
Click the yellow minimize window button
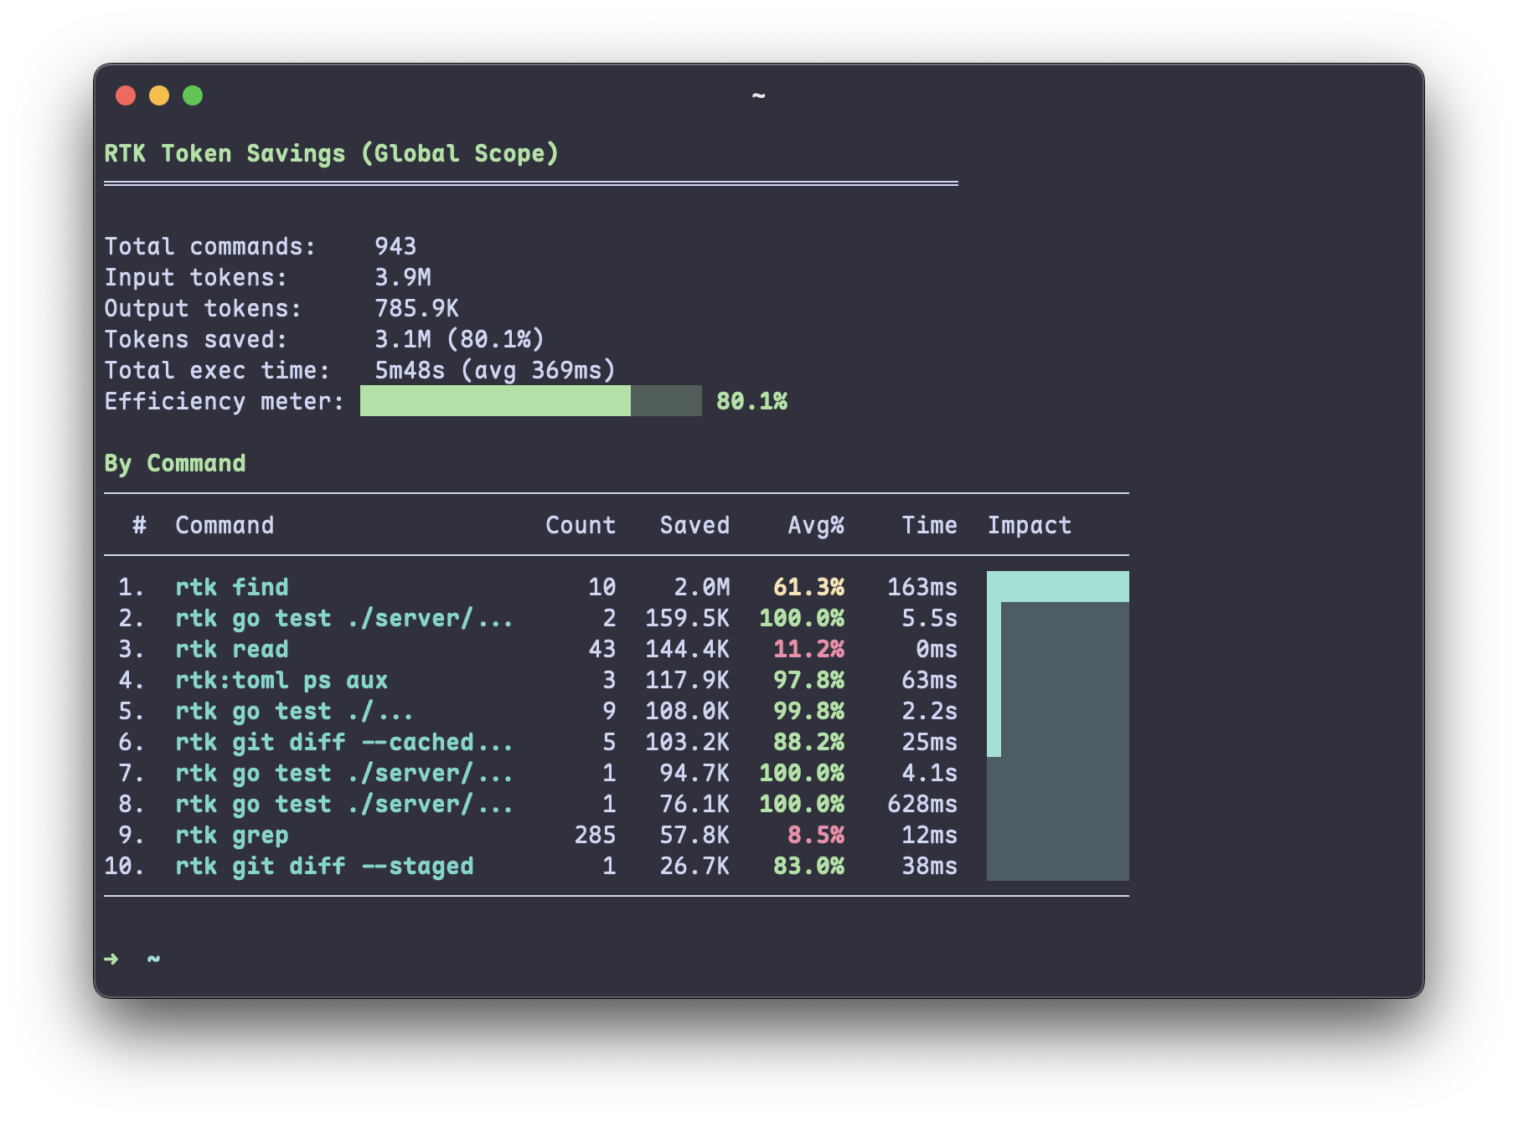click(x=159, y=95)
